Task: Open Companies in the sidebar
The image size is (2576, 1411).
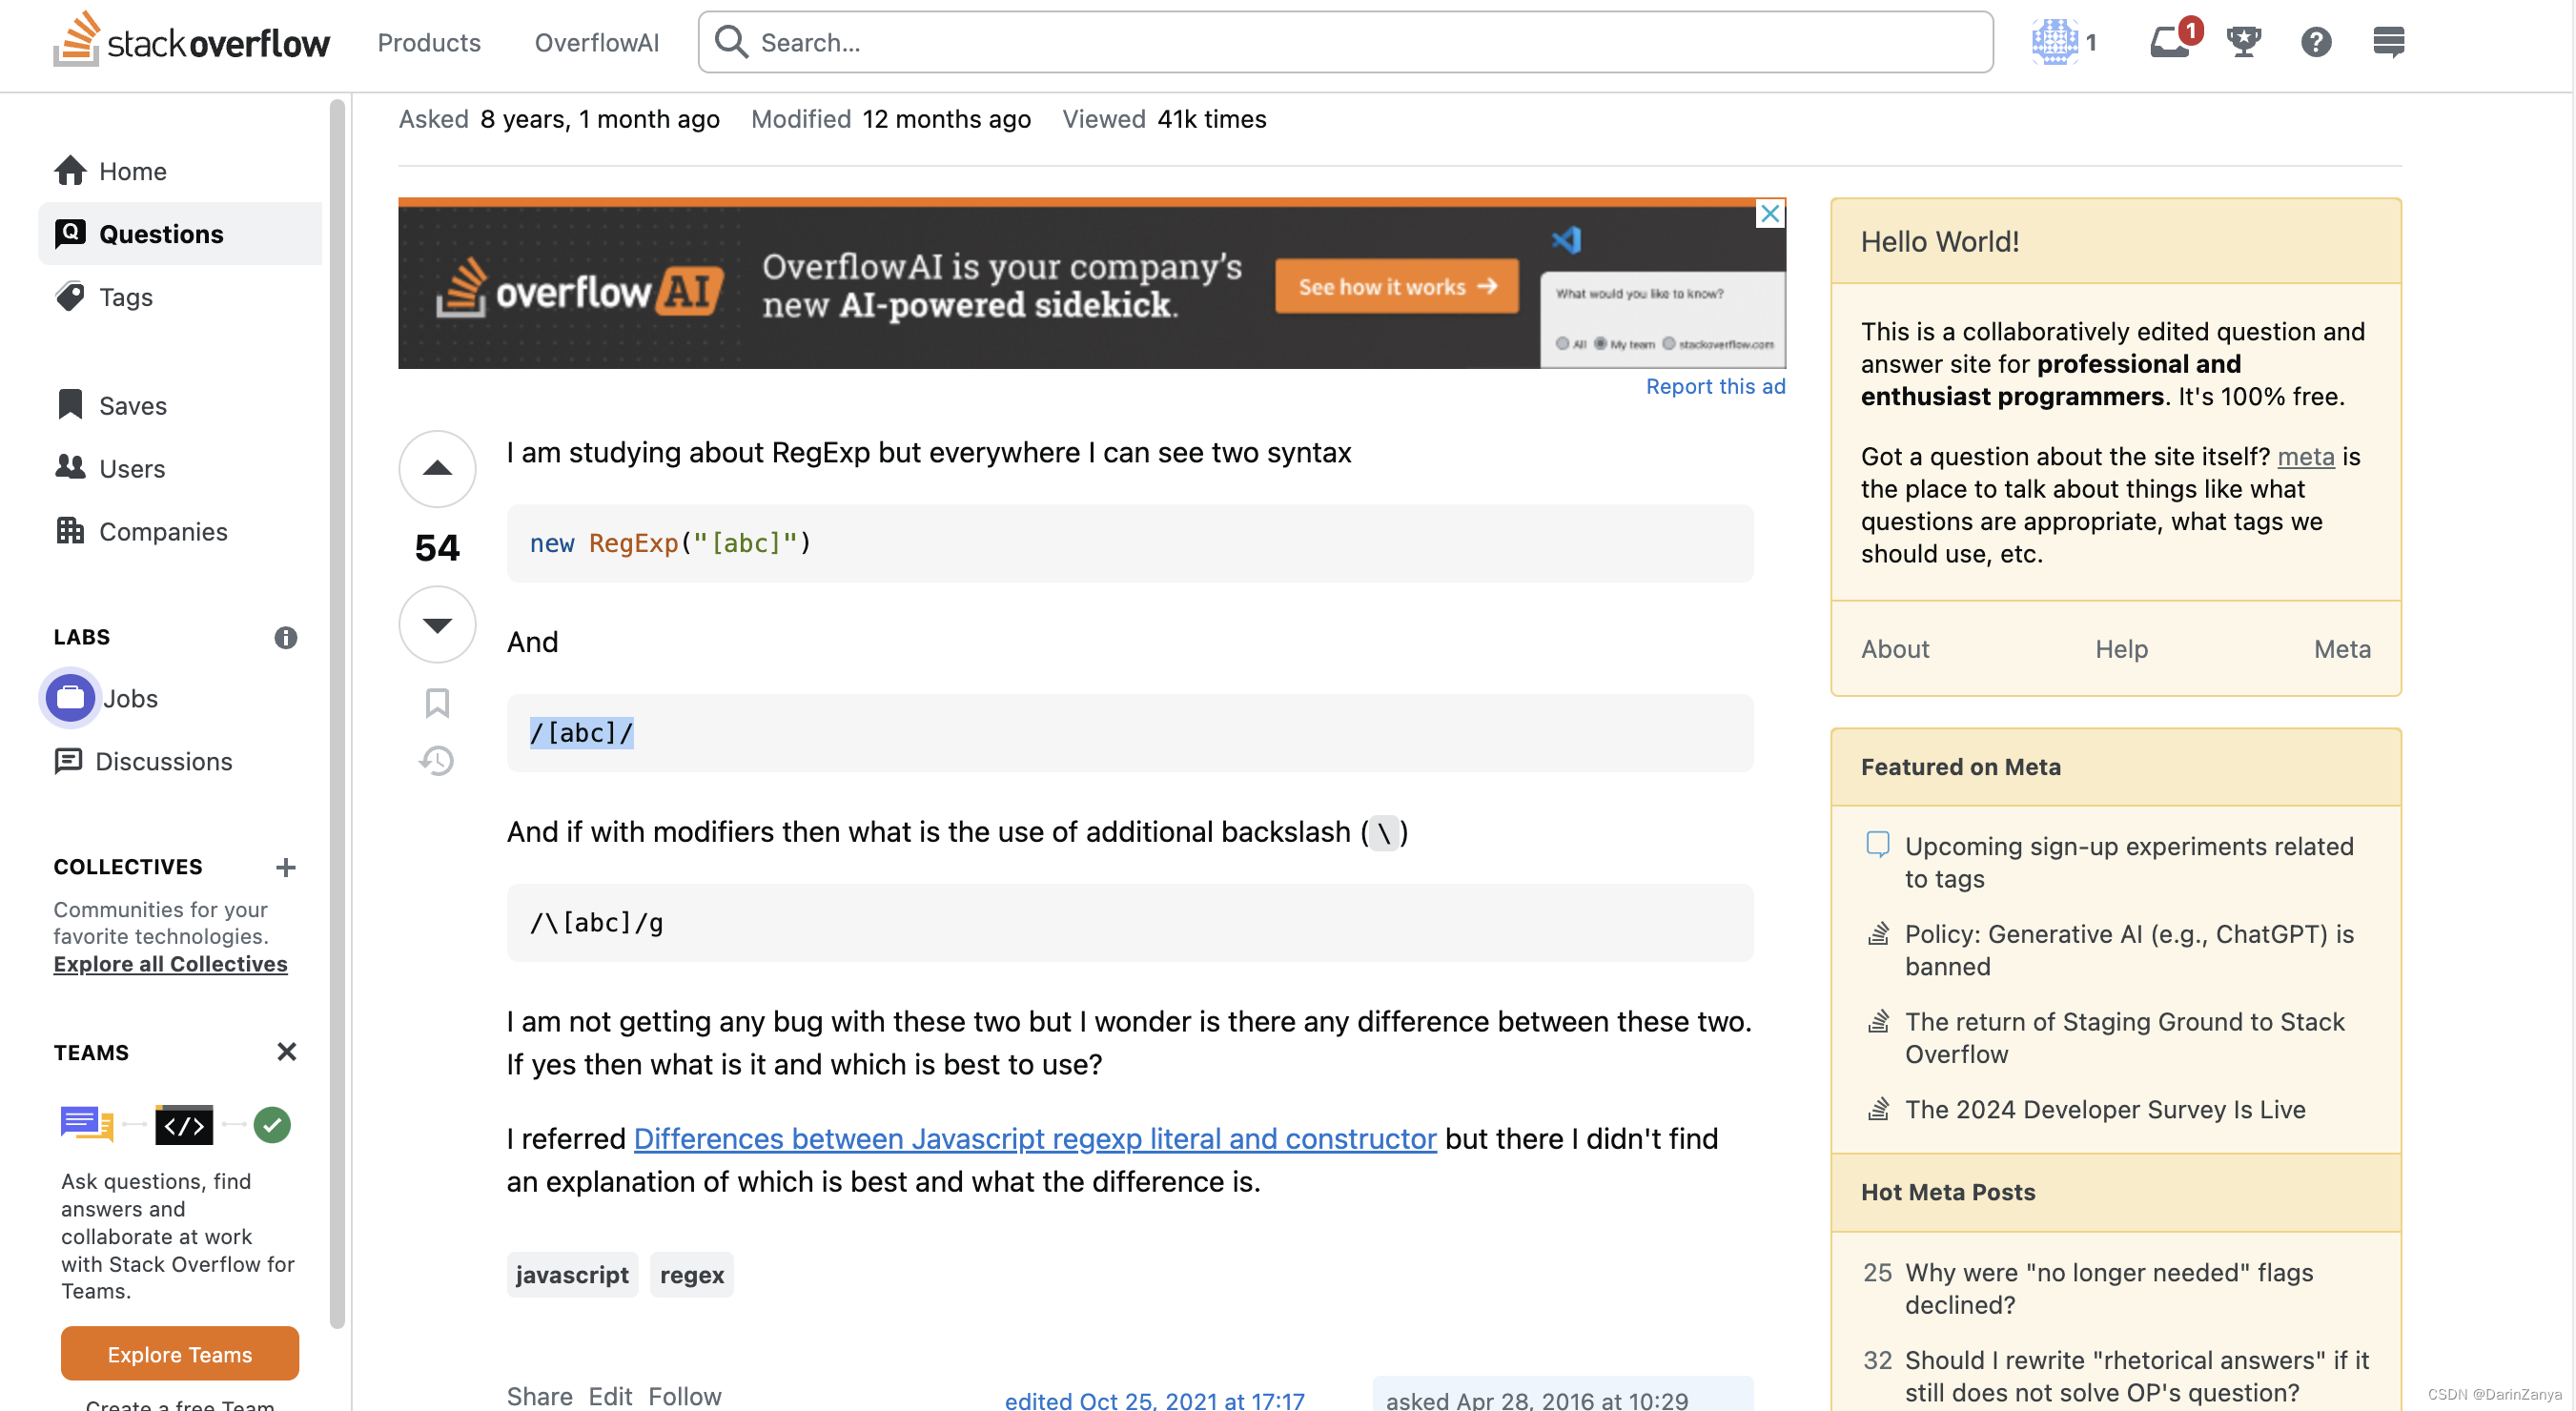Action: tap(180, 531)
